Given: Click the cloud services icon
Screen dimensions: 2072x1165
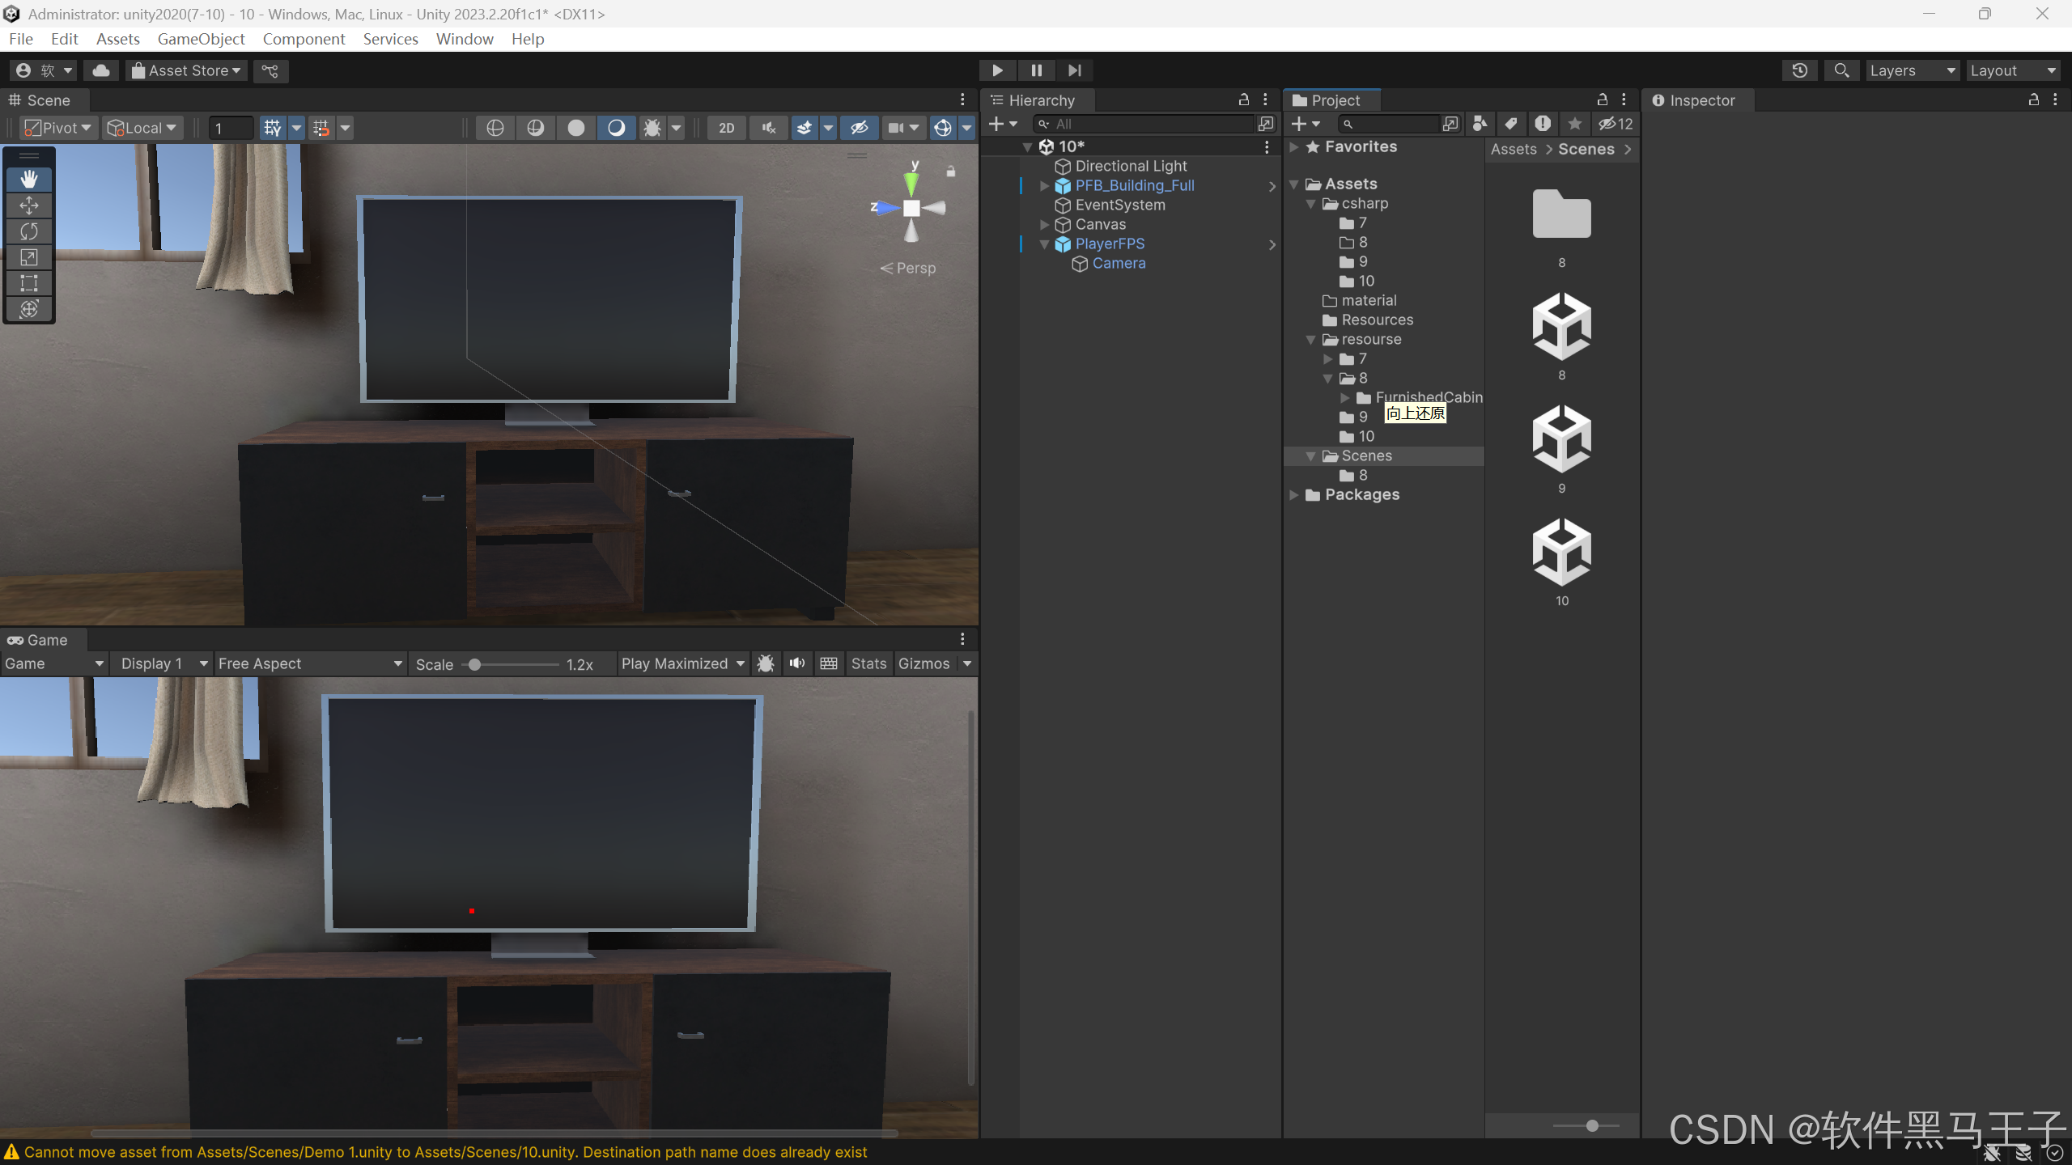Looking at the screenshot, I should 101,70.
